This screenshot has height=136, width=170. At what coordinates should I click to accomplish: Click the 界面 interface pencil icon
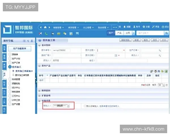[x=153, y=27]
